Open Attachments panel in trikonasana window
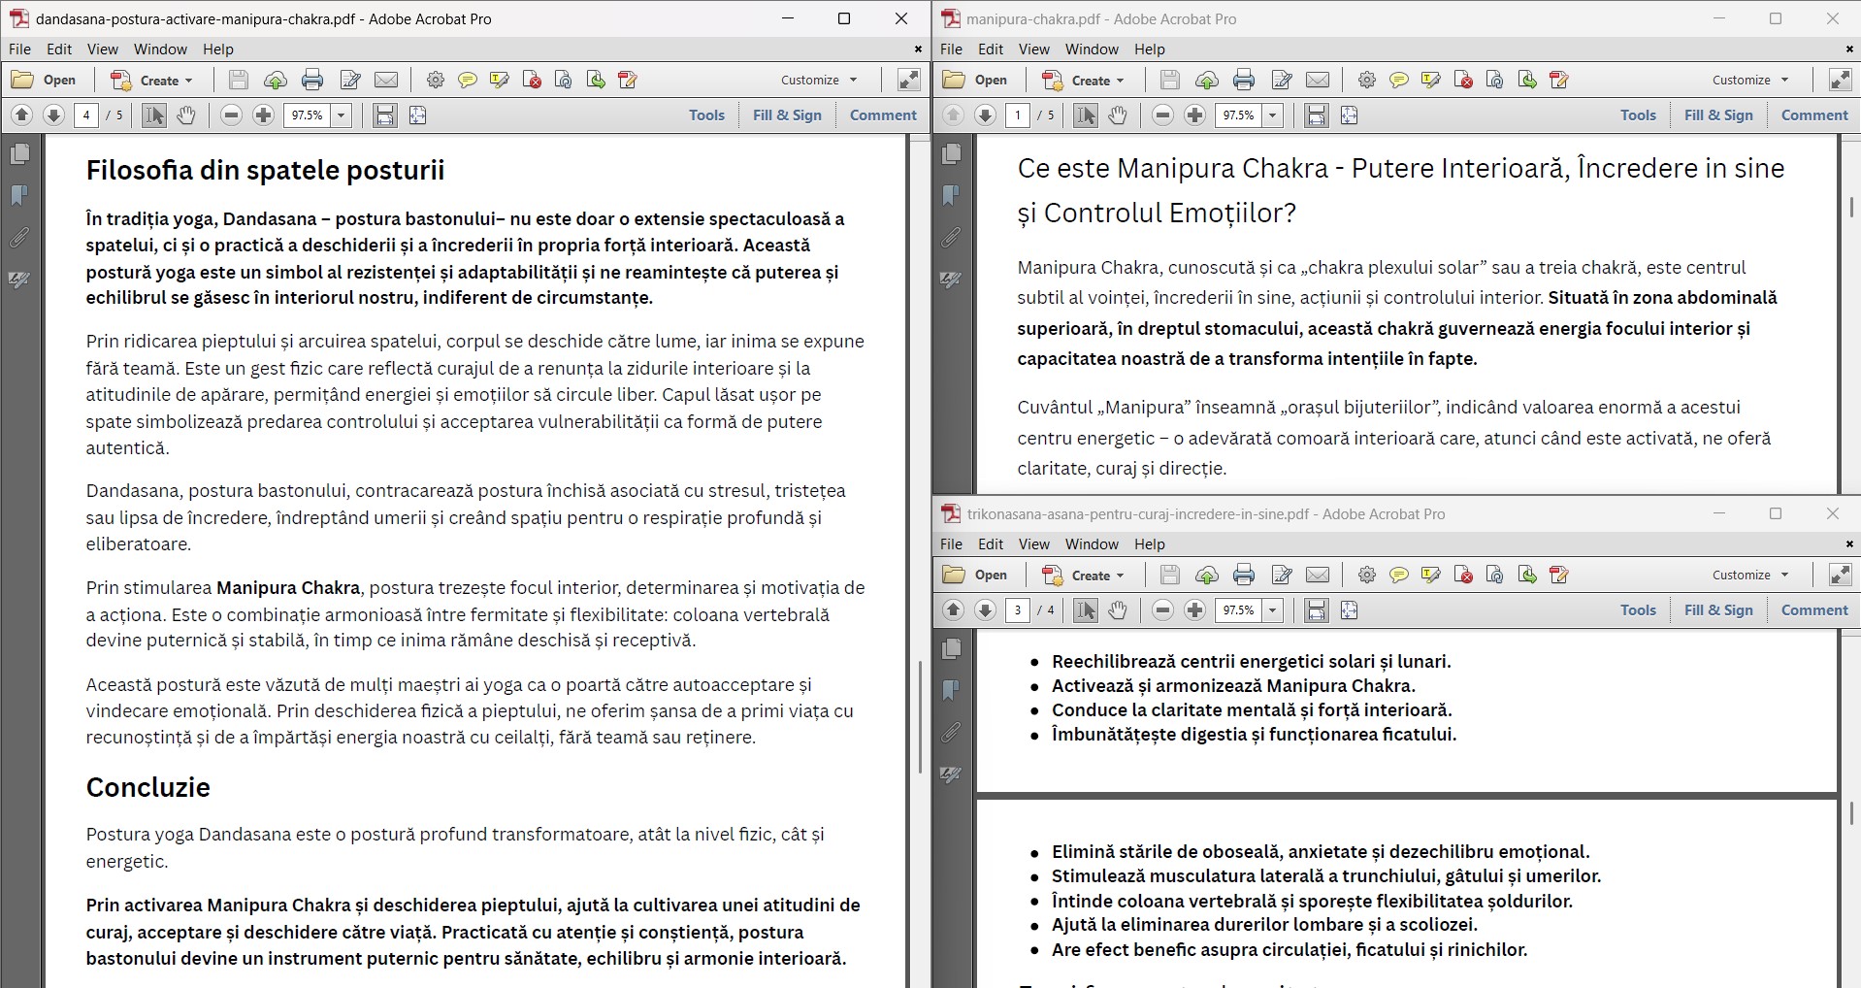 coord(951,733)
